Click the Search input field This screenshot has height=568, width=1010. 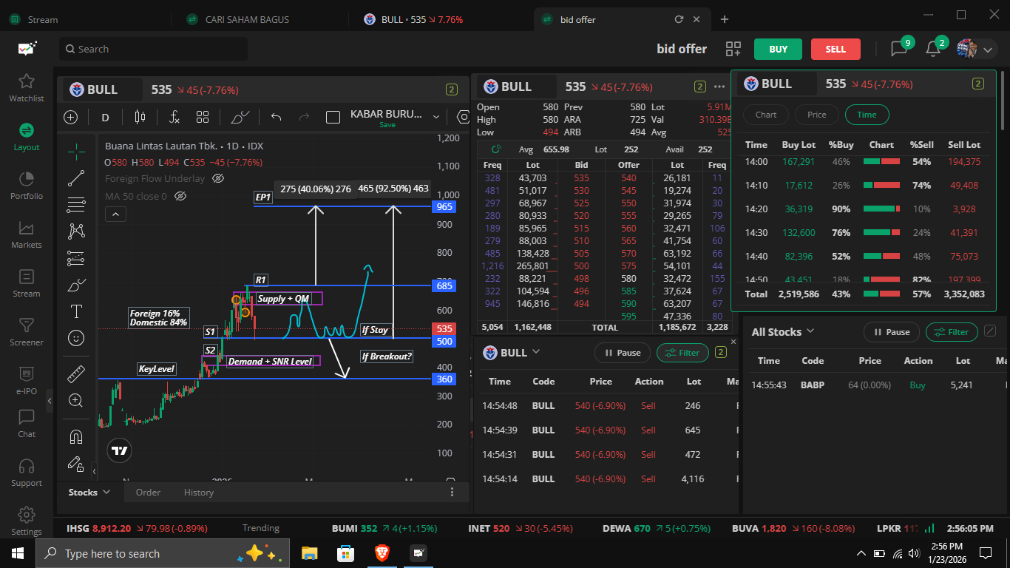(154, 50)
